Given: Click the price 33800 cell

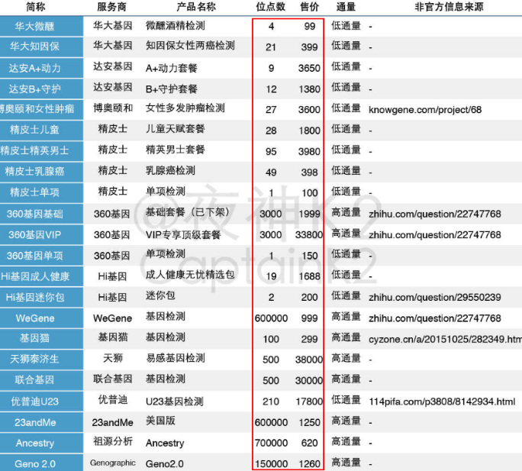Looking at the screenshot, I should coord(309,235).
